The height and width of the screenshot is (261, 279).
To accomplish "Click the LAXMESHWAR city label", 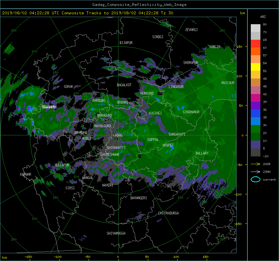I will pyautogui.click(x=110, y=155).
